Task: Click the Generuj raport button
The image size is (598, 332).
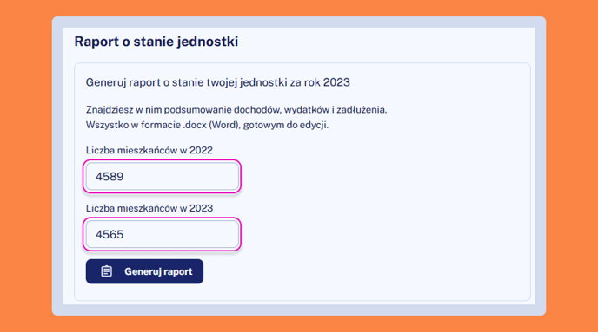Action: [x=144, y=271]
